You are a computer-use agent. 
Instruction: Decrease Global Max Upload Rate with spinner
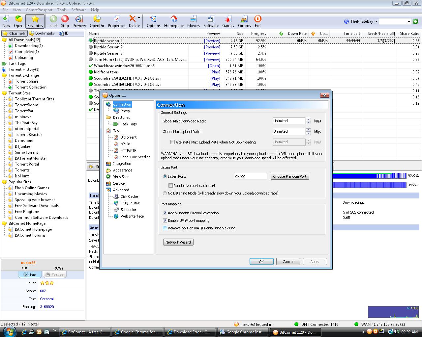point(308,133)
